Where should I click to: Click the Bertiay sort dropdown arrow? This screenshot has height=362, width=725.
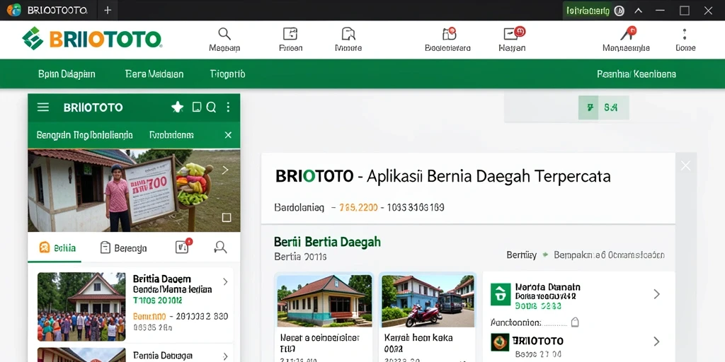(x=545, y=255)
